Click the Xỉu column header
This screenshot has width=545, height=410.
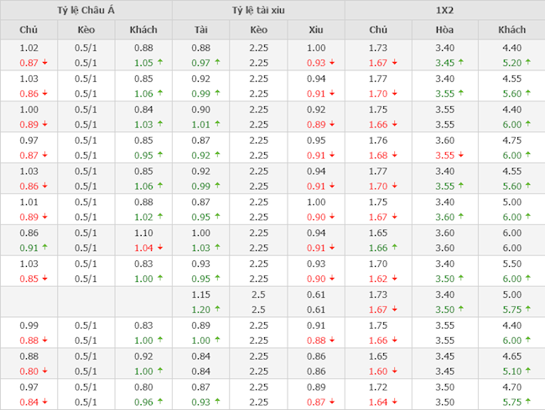point(316,29)
